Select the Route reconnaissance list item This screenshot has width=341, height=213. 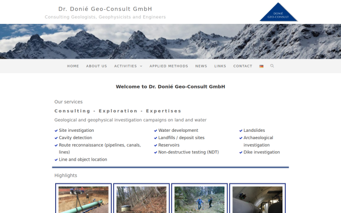pyautogui.click(x=100, y=148)
